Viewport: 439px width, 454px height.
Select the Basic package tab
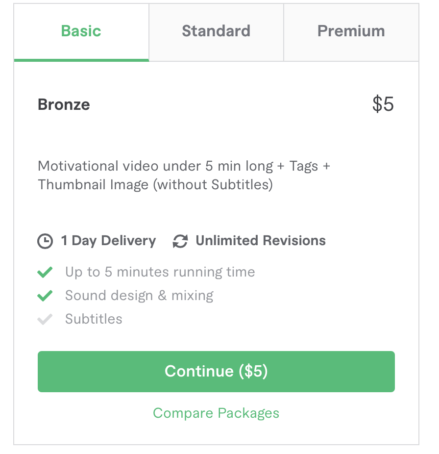click(81, 31)
